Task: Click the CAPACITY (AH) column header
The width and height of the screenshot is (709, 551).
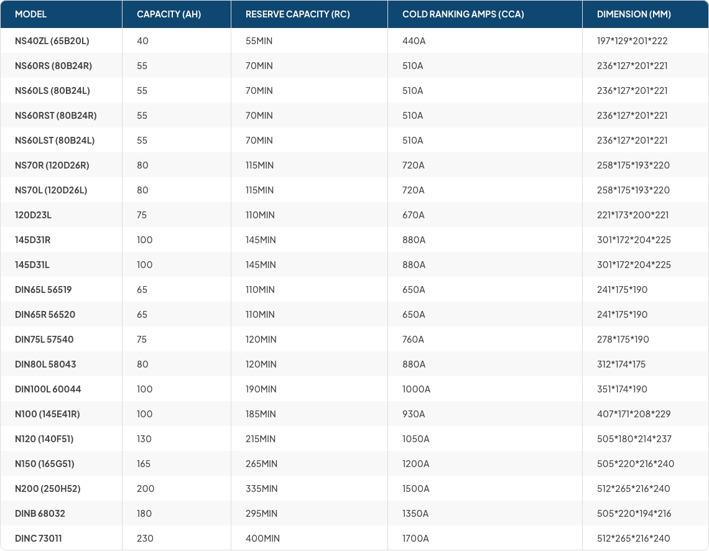Action: [169, 14]
